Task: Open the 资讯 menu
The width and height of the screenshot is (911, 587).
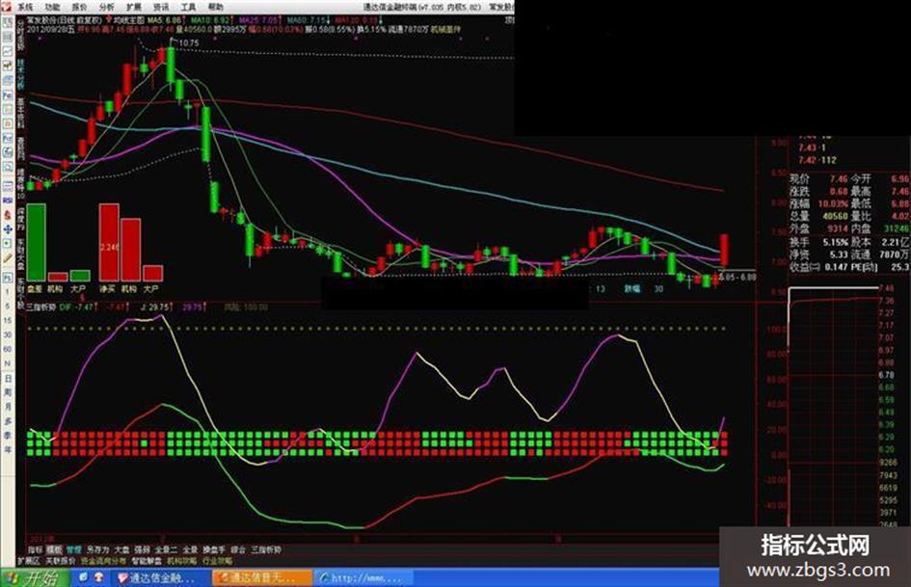Action: pyautogui.click(x=161, y=7)
